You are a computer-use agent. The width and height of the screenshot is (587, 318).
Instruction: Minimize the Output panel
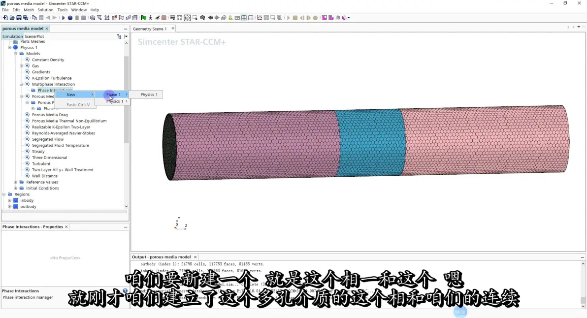point(582,257)
